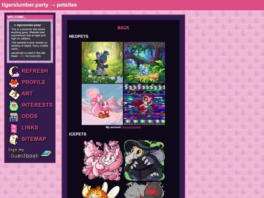
Task: Go to the PROFILE page label
Action: [34, 82]
